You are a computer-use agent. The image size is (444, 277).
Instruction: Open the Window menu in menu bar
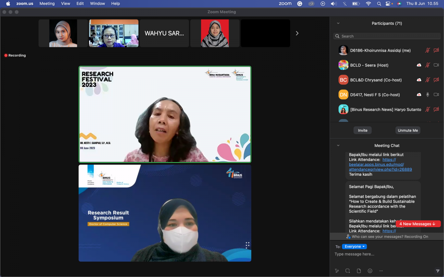[97, 4]
